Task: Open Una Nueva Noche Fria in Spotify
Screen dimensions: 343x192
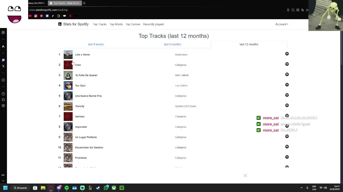Action: pos(287,95)
